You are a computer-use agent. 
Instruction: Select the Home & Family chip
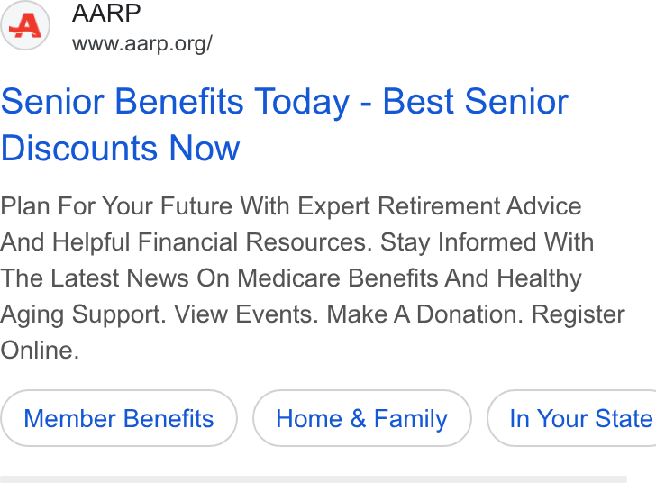(x=362, y=418)
